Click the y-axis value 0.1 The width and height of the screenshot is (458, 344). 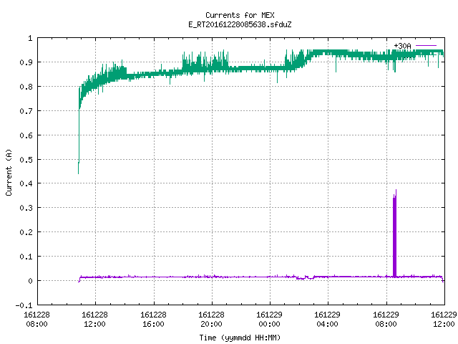click(x=26, y=257)
